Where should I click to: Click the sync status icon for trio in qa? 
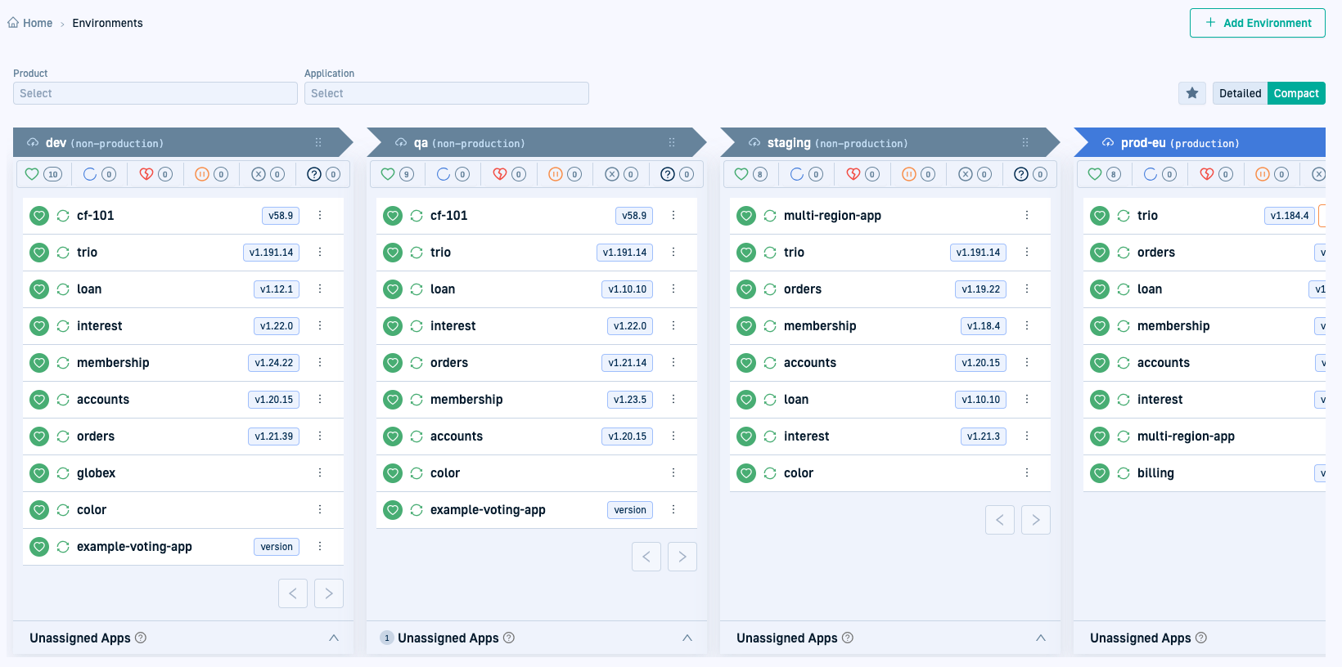tap(417, 253)
